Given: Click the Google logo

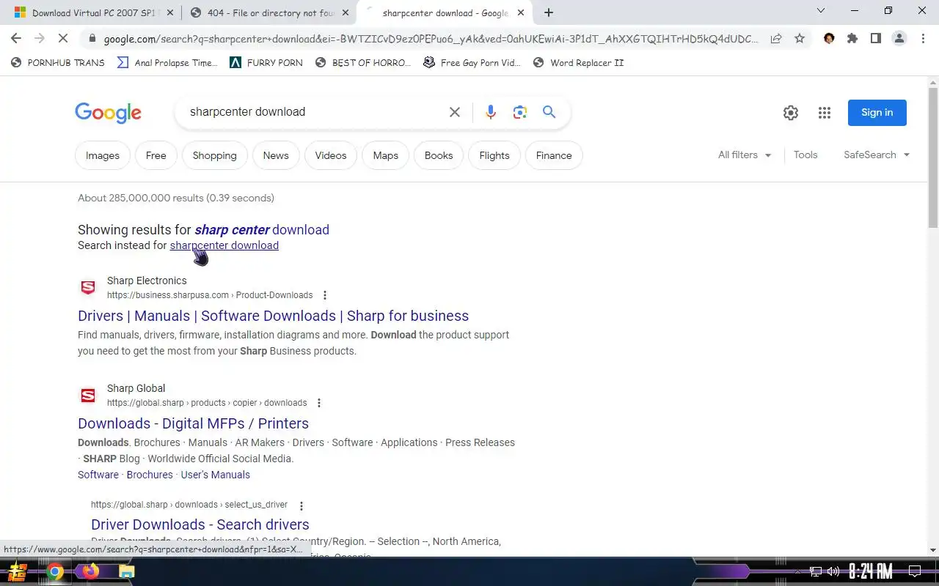Looking at the screenshot, I should point(109,113).
